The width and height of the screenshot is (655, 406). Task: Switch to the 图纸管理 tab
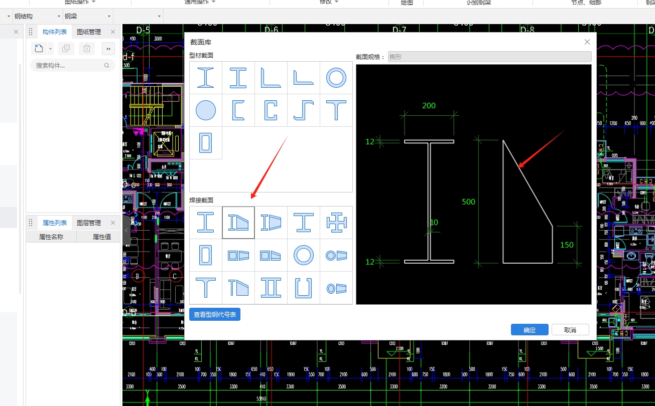pos(89,32)
